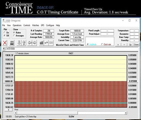Click 'Each grid line = 21.8 mins/day' text

click(26, 116)
